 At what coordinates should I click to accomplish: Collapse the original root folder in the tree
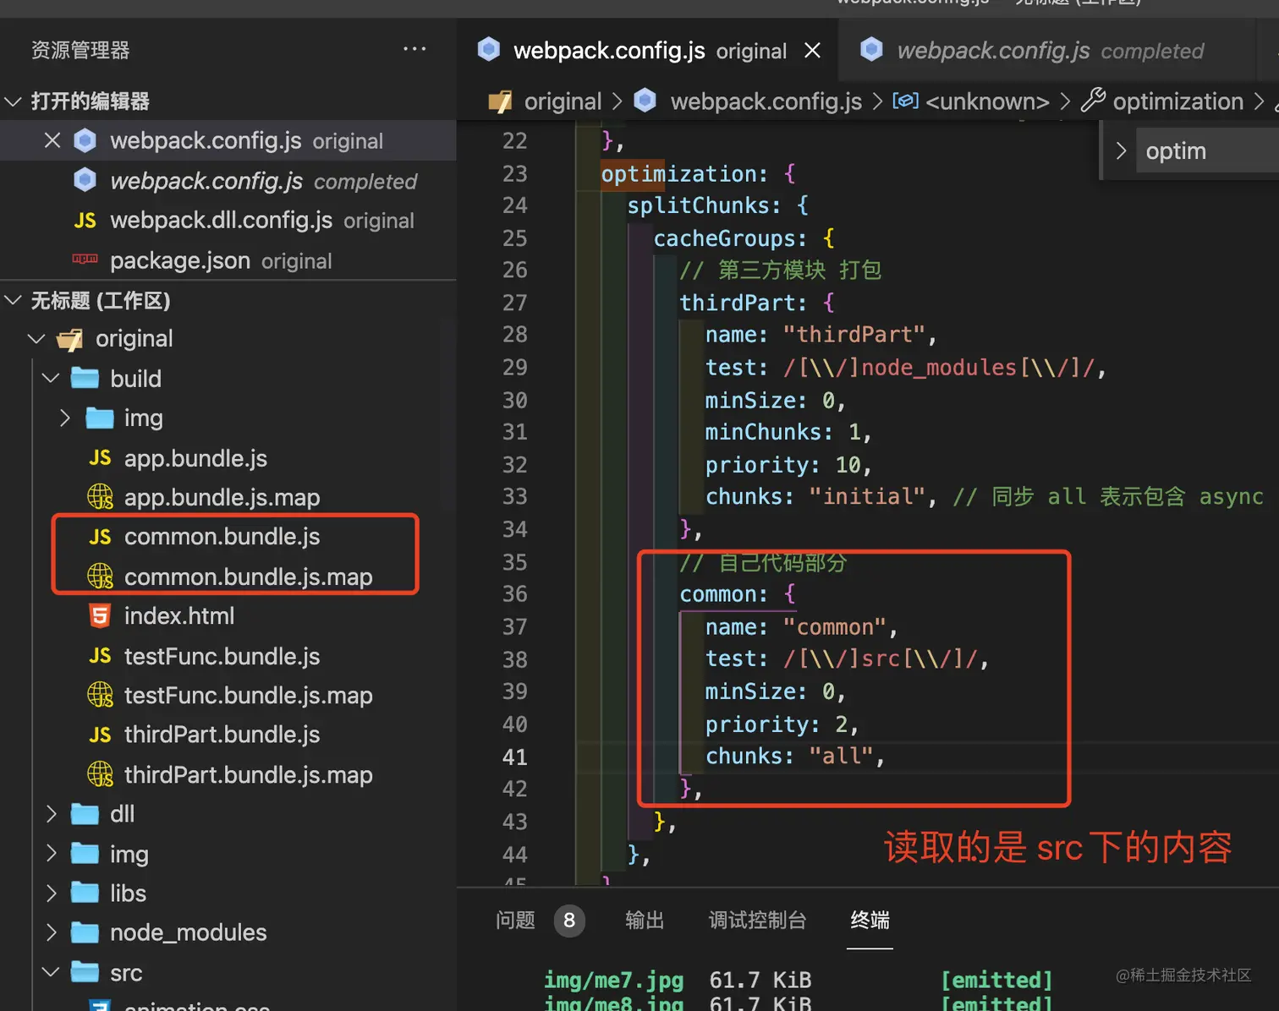[x=36, y=339]
